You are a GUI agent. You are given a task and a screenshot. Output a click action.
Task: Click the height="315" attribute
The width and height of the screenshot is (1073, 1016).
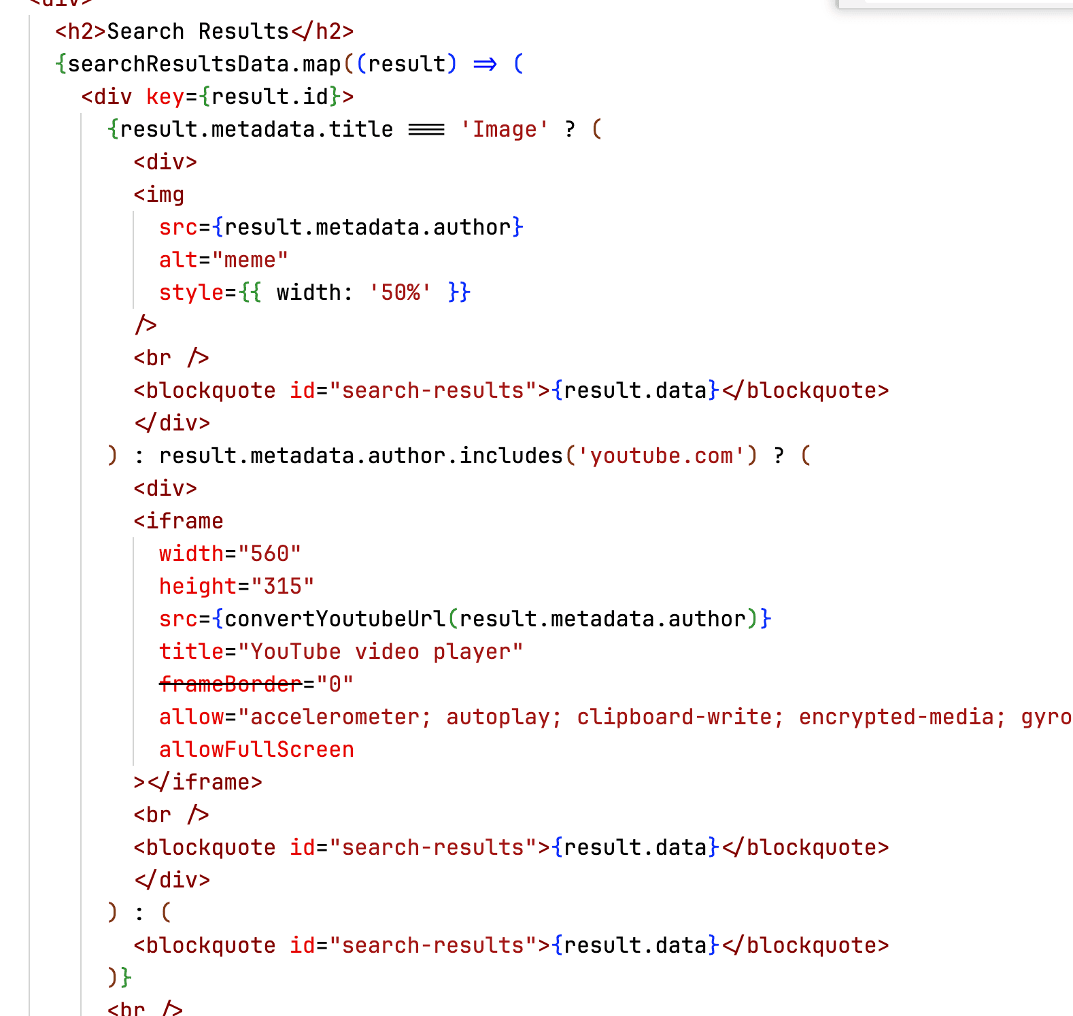237,586
